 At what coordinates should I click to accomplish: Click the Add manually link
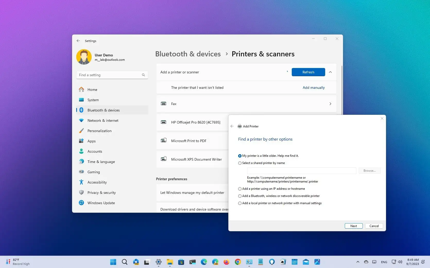(x=314, y=88)
